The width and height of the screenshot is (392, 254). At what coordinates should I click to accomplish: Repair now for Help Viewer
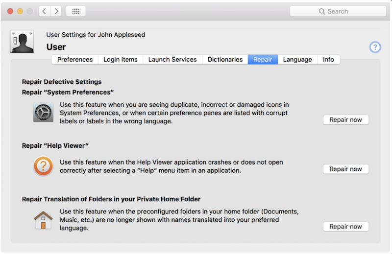(x=346, y=169)
